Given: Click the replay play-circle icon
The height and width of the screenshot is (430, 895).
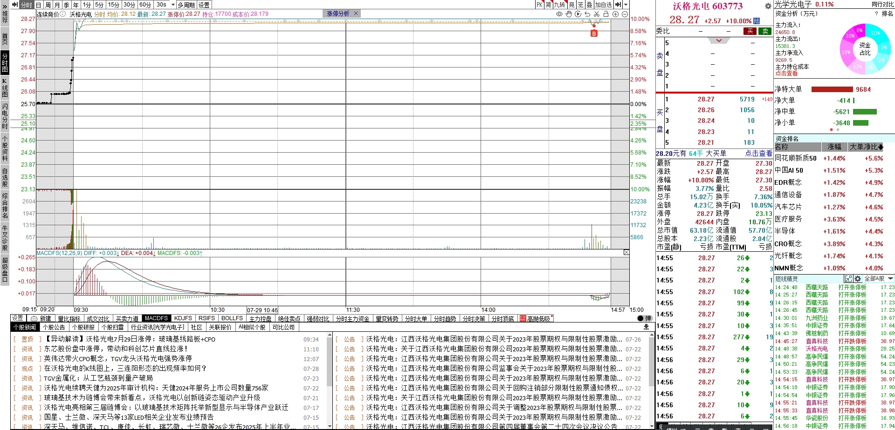Looking at the screenshot, I should [x=578, y=14].
